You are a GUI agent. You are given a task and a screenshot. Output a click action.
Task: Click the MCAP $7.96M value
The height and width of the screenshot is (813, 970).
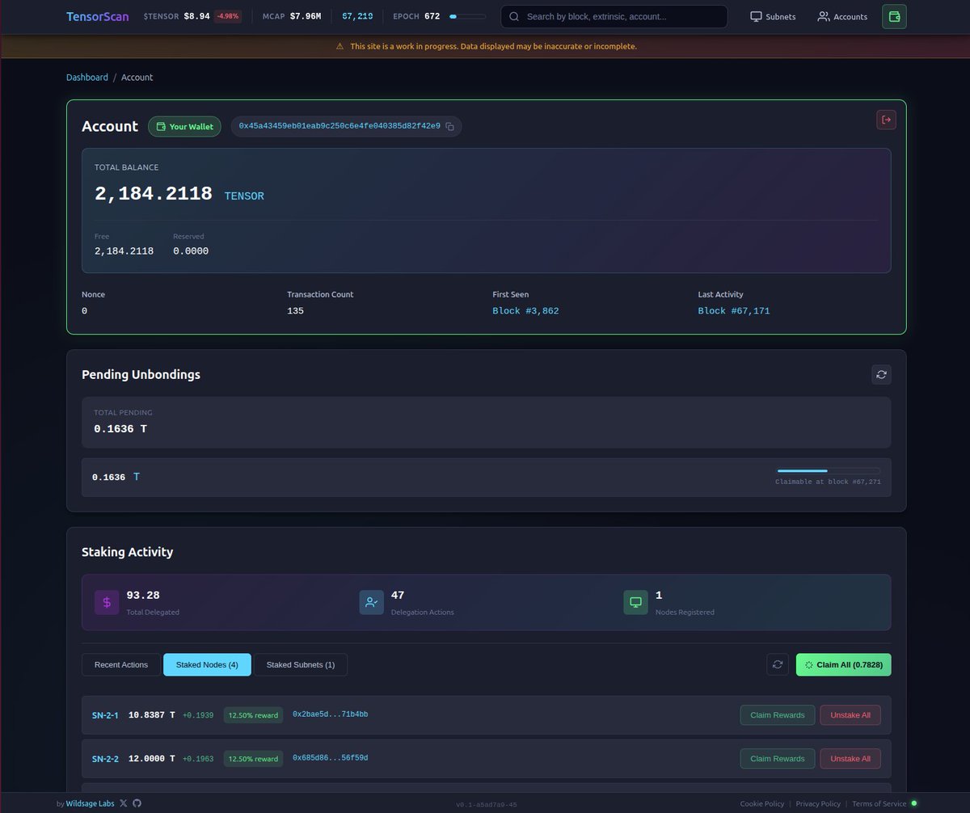pyautogui.click(x=306, y=16)
